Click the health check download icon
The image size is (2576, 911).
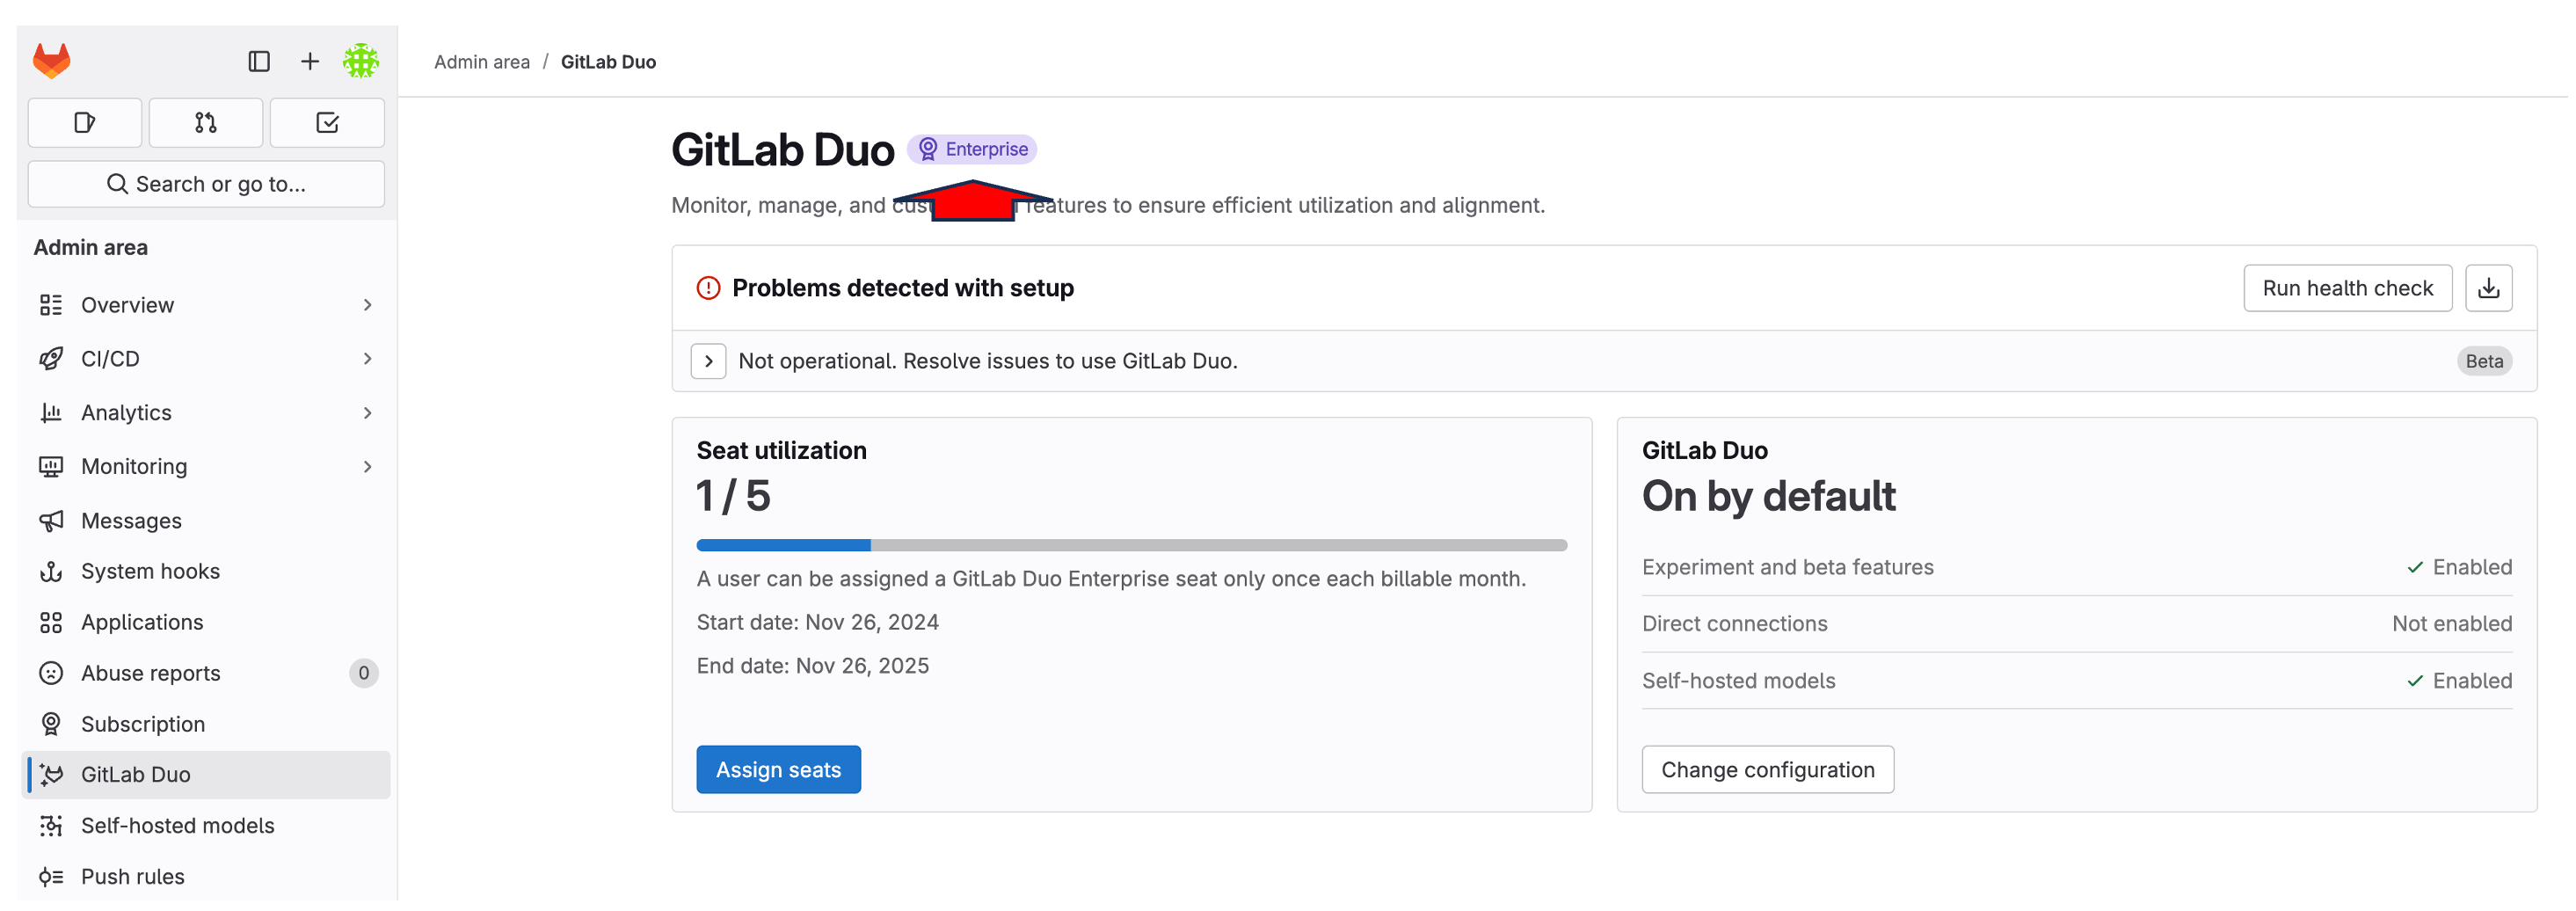coord(2489,288)
